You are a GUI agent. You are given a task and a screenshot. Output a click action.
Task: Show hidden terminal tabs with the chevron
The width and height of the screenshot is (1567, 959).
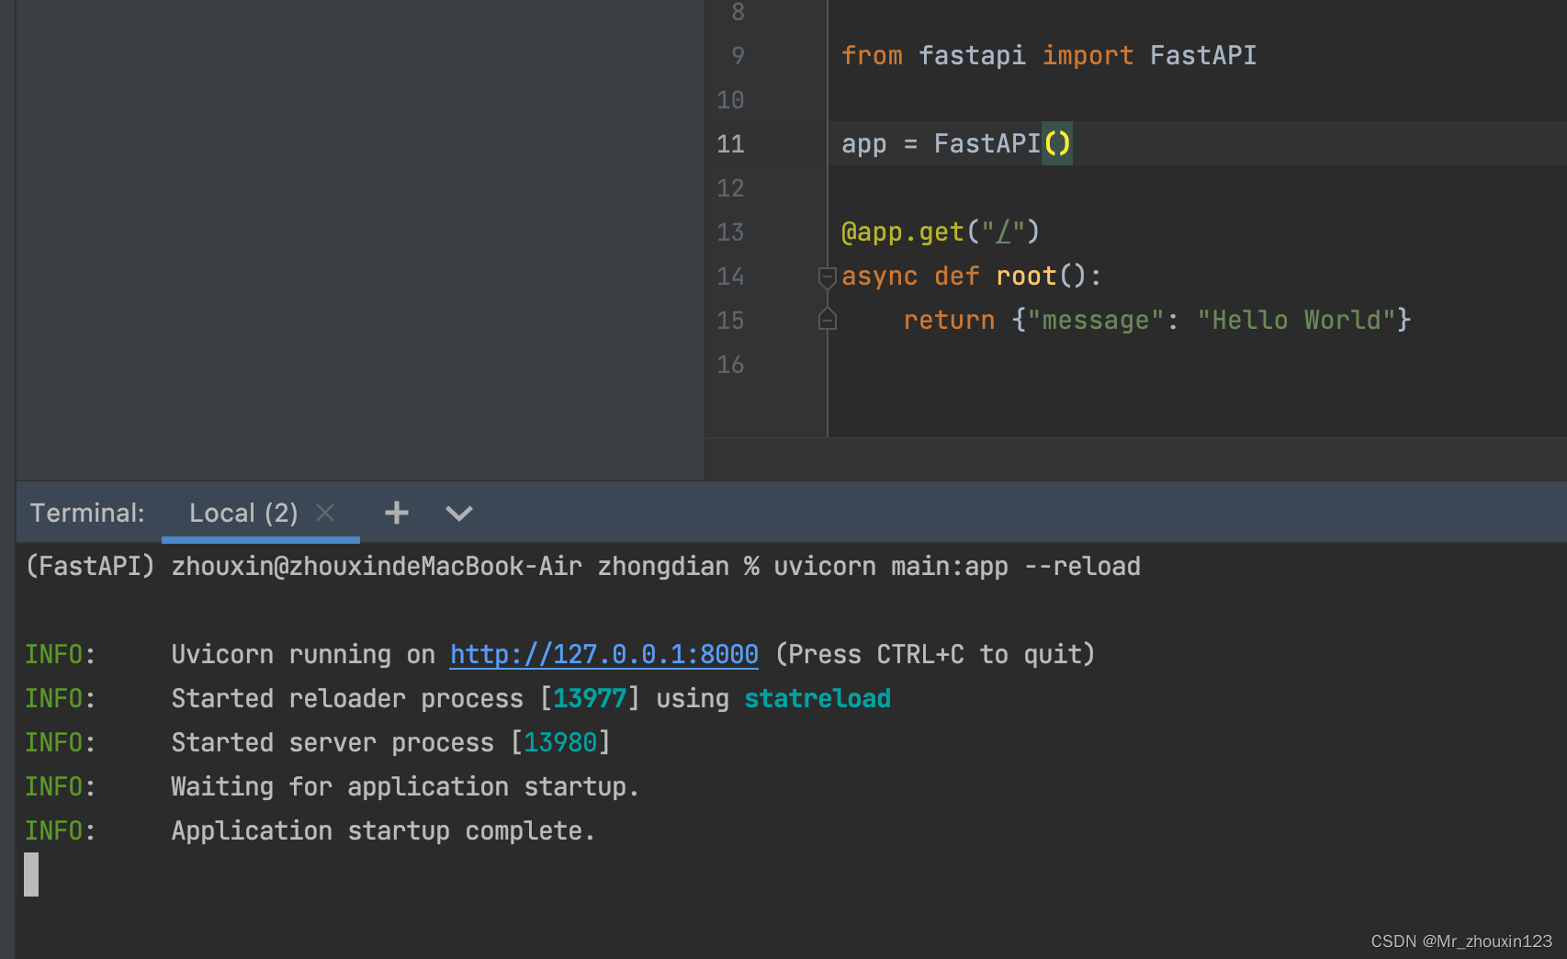tap(459, 513)
